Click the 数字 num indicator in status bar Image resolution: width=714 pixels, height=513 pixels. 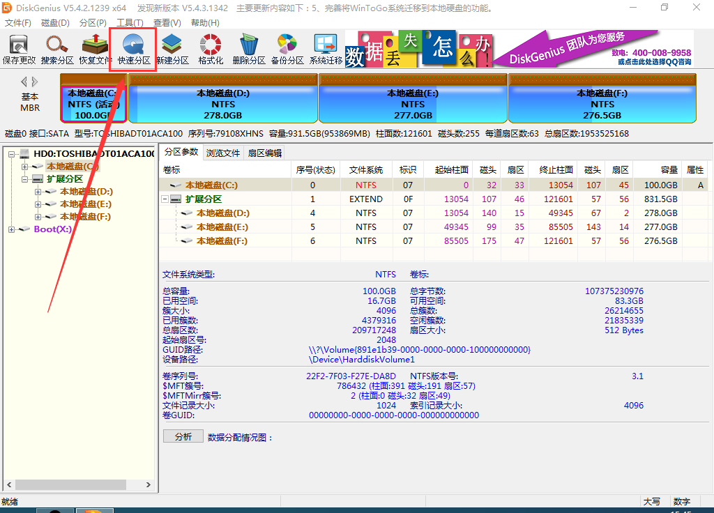click(x=682, y=502)
